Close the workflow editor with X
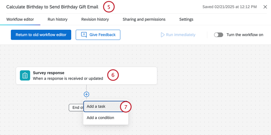 coord(265,7)
